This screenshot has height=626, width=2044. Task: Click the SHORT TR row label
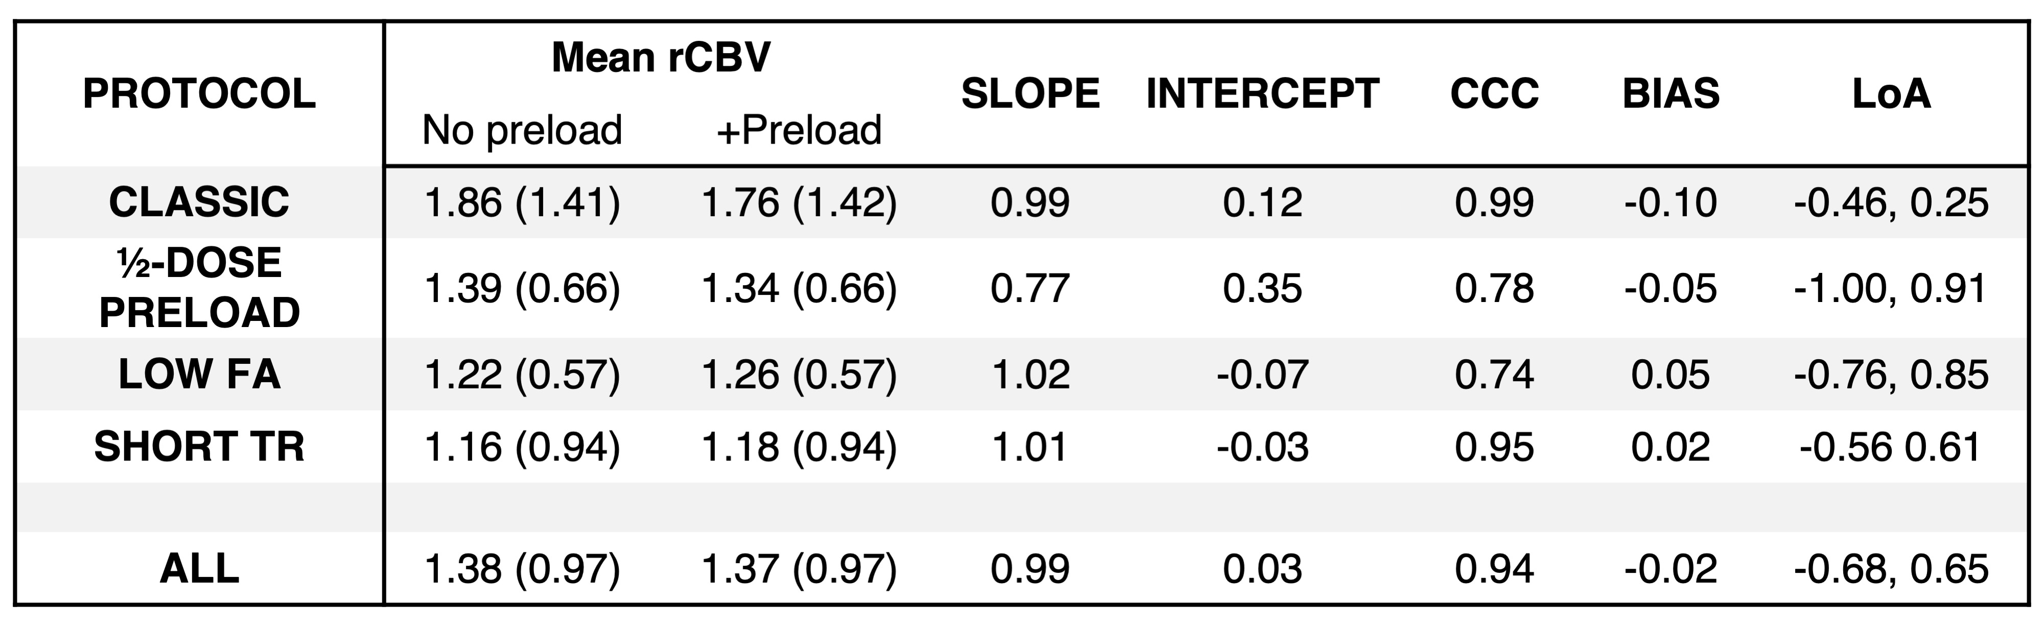(199, 447)
